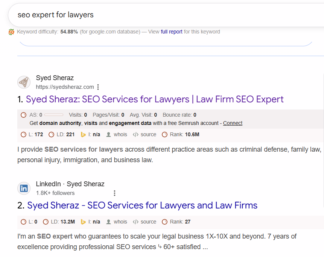
Task: Click the LD: 221 icon in first result
Action: point(51,135)
